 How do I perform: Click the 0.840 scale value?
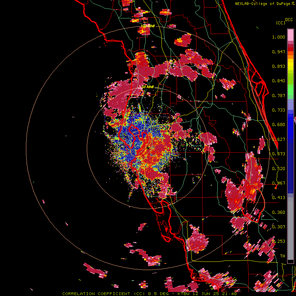279,81
